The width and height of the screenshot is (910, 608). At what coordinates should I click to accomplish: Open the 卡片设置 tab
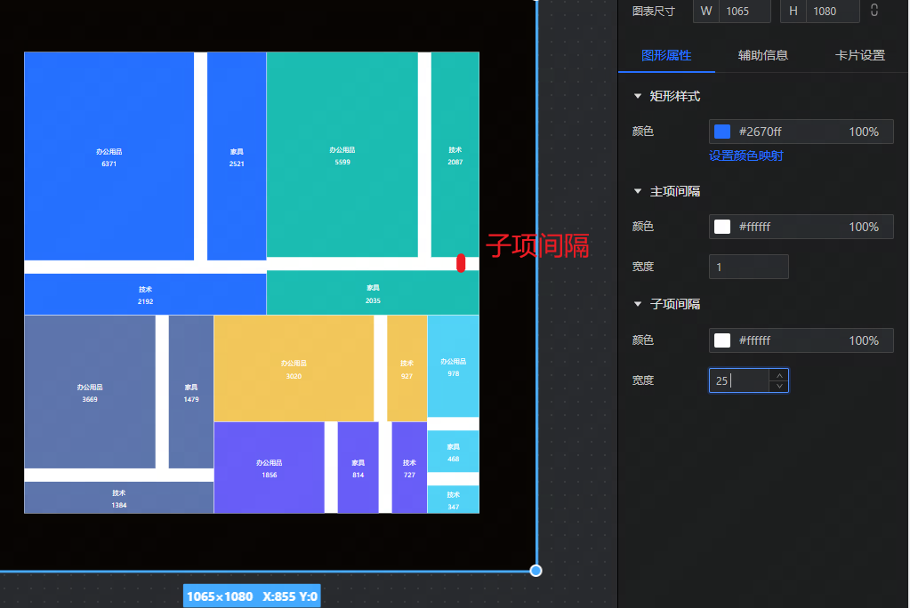click(859, 55)
